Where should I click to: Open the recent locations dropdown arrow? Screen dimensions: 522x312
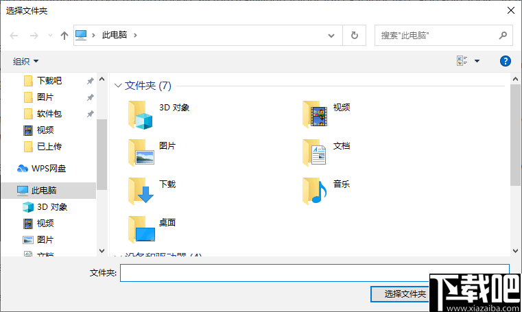50,35
